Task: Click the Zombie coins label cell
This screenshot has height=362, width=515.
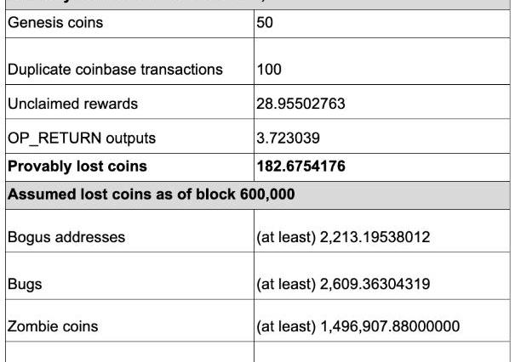Action: click(x=53, y=326)
